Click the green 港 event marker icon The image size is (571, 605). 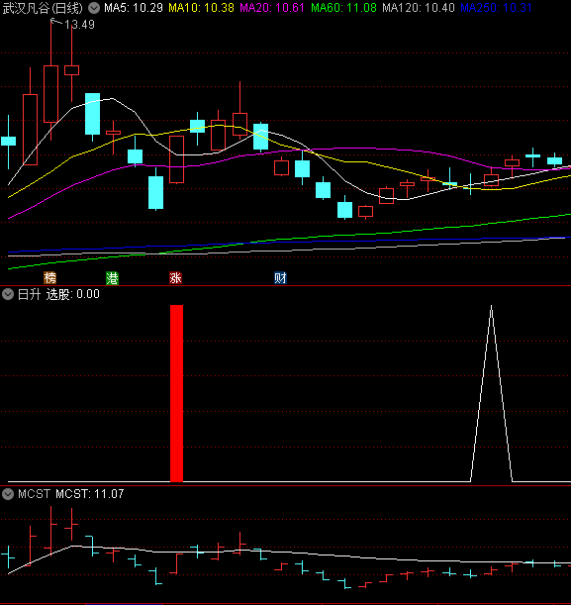pos(112,278)
